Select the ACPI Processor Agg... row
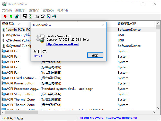161x121 pixels. 78,89
